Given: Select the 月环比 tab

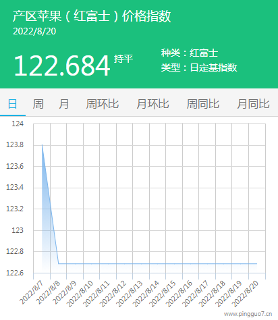Looking at the screenshot, I should (152, 104).
